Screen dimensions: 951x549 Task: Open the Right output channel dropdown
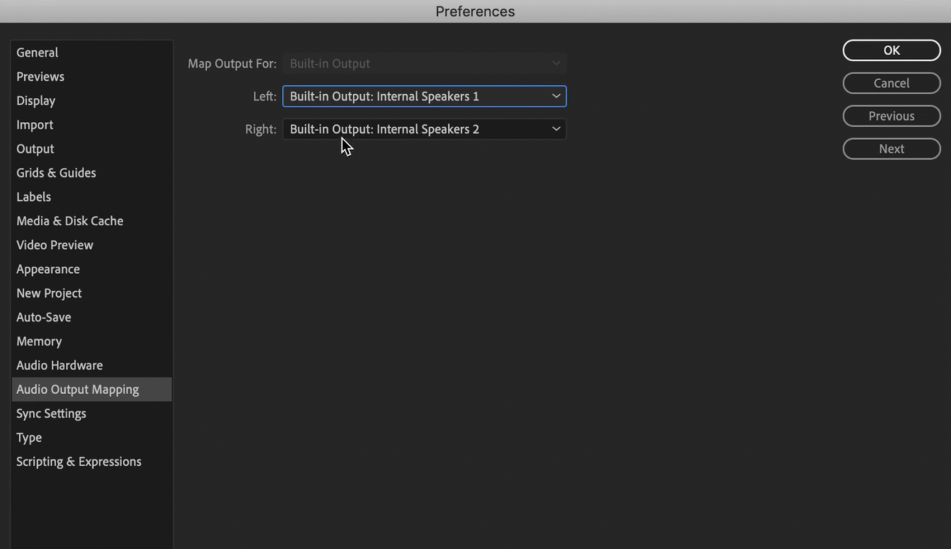[424, 129]
